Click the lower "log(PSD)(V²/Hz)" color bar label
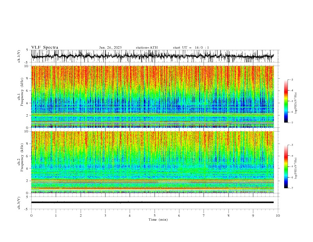The image size is (313, 242). point(296,168)
